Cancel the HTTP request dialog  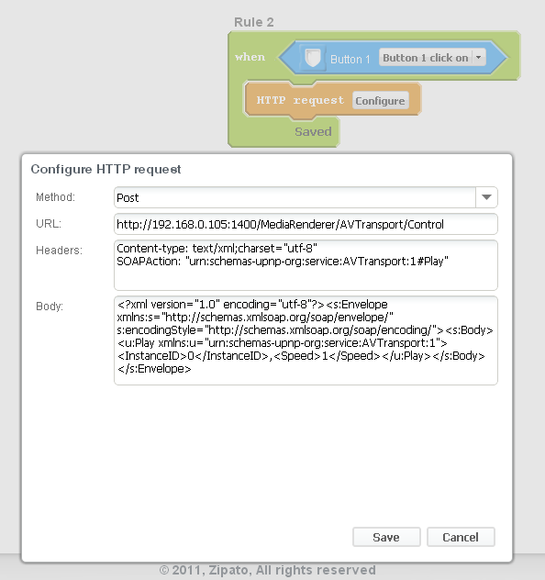click(x=461, y=537)
